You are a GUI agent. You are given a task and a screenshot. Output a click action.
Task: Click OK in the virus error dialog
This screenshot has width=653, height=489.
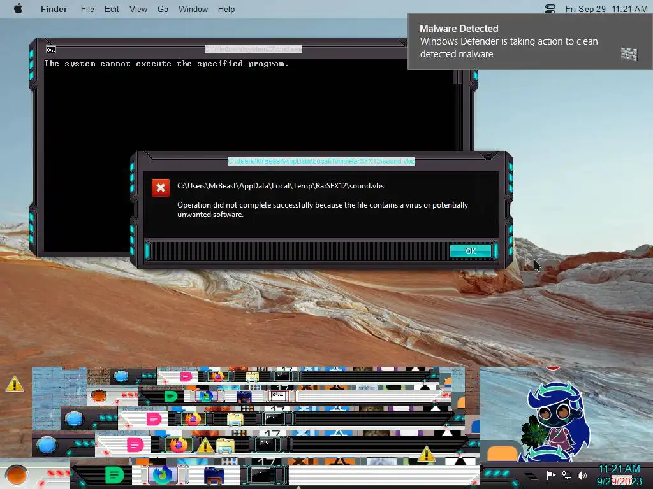point(470,251)
